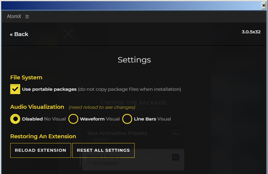The image size is (268, 174).
Task: Click the Use portable packages label text
Action: (49, 89)
